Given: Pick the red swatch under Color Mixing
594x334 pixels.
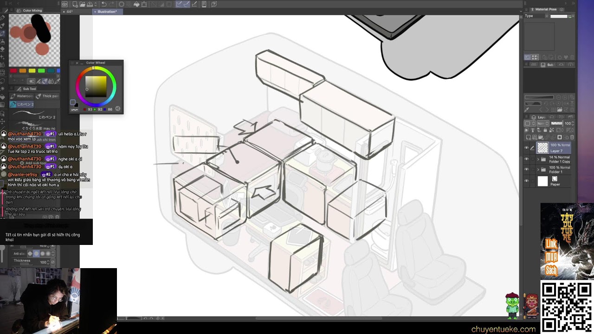Looking at the screenshot, I should click(13, 71).
